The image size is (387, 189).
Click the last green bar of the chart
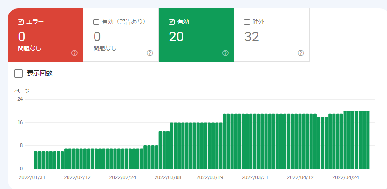[368, 140]
